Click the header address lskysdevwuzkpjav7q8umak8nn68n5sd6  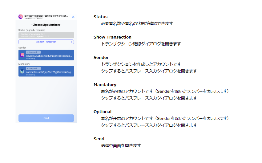tap(46, 16)
